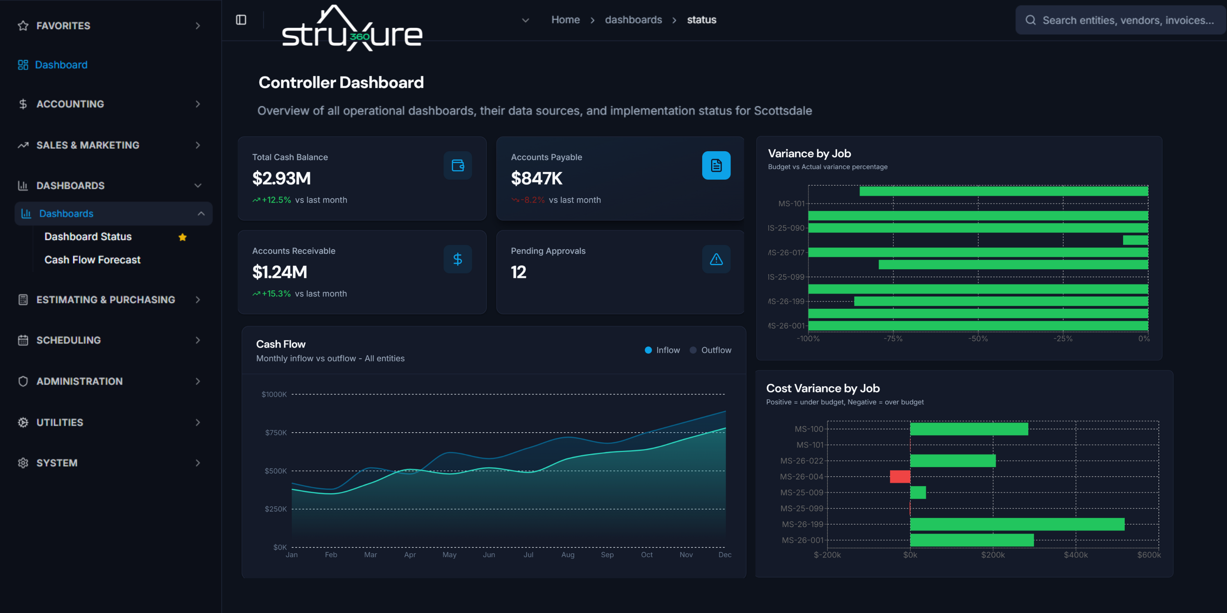The image size is (1227, 613).
Task: Click the dollar icon on Accounts Receivable
Action: tap(457, 259)
